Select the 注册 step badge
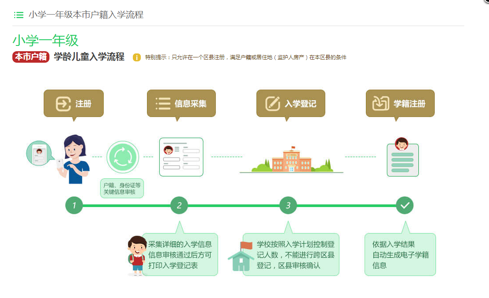 (73, 104)
